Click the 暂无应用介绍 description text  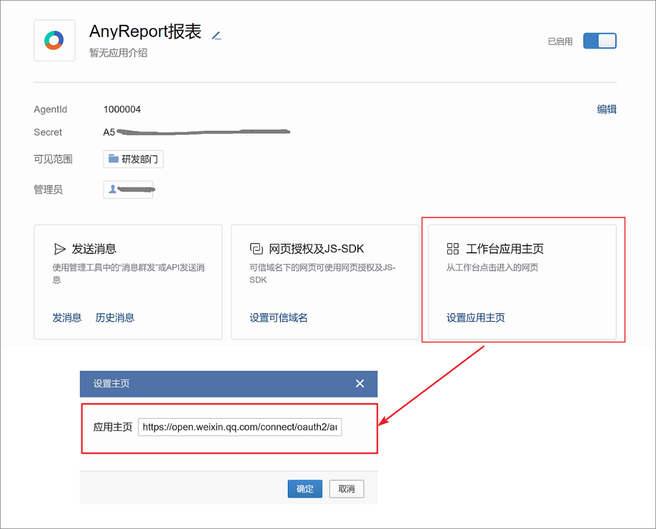point(118,53)
